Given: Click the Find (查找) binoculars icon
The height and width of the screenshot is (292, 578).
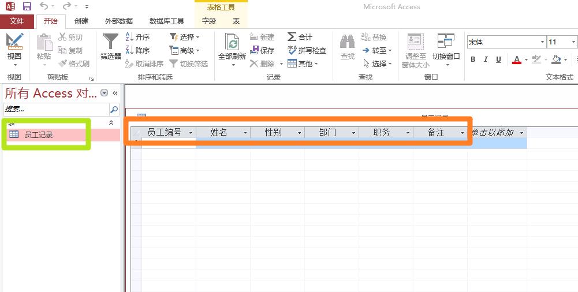Looking at the screenshot, I should coord(347,42).
